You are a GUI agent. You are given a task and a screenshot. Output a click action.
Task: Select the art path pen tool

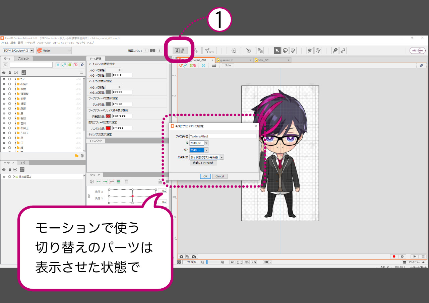tap(335, 51)
